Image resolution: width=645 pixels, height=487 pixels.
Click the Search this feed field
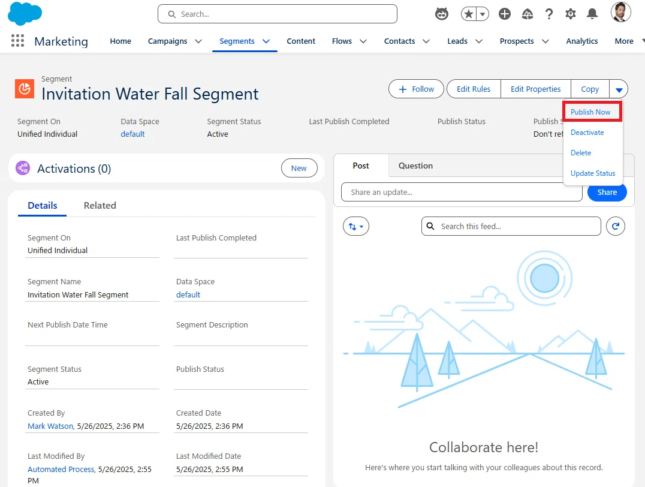pyautogui.click(x=511, y=226)
